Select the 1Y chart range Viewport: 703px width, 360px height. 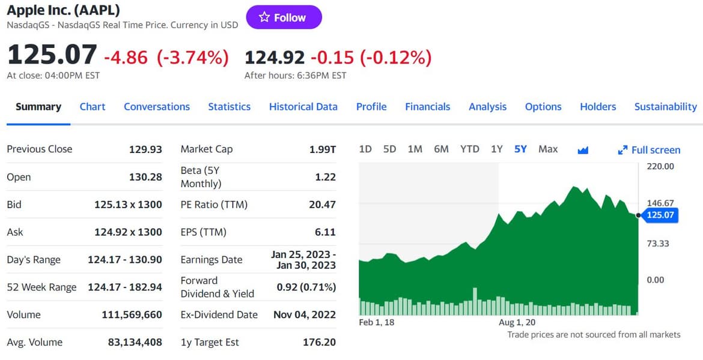tap(496, 149)
